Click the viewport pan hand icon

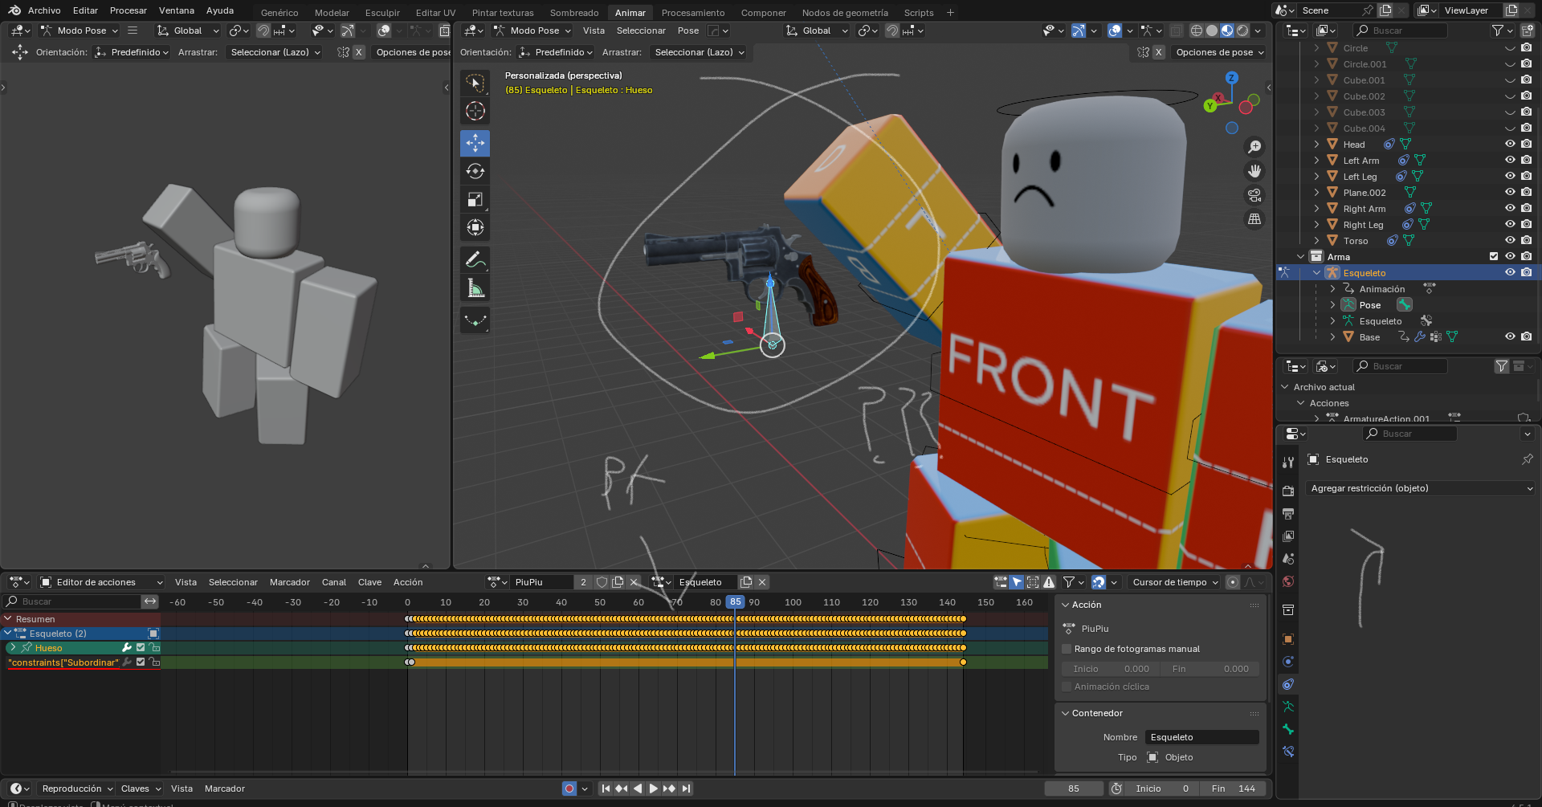[1254, 171]
